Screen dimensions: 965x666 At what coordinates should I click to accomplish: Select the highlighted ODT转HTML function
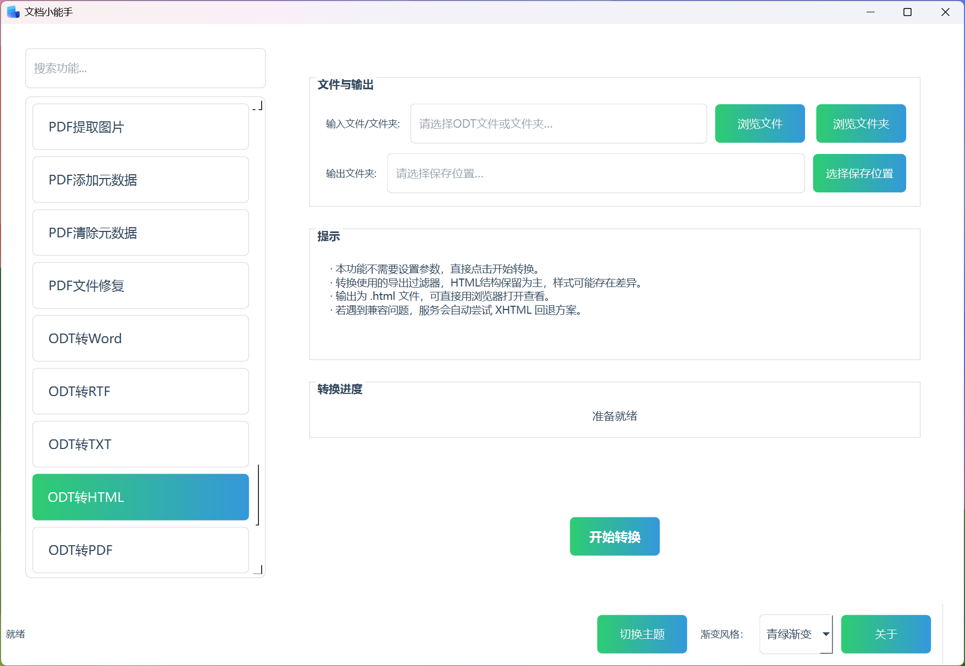tap(140, 497)
